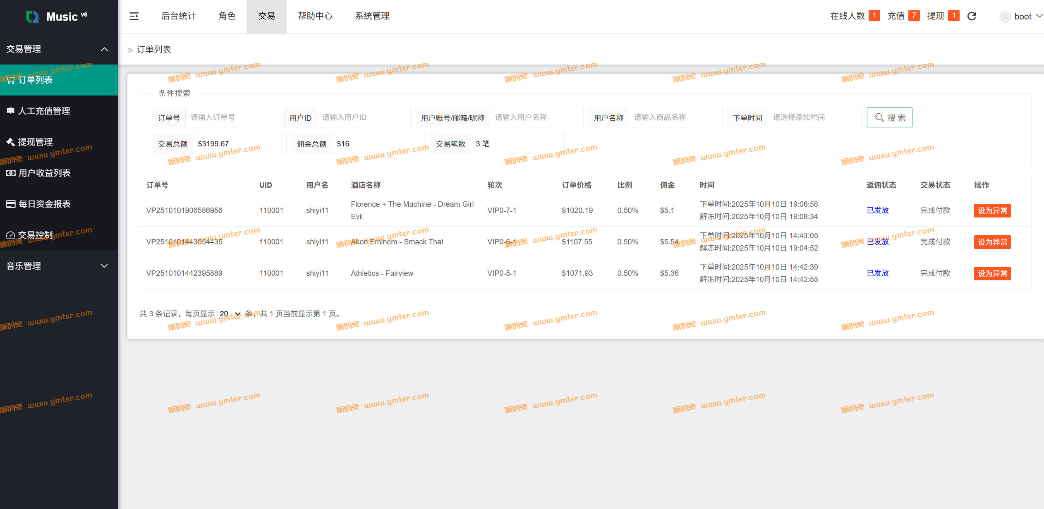Open 人工充值管理 in the sidebar
This screenshot has width=1044, height=509.
(x=44, y=111)
